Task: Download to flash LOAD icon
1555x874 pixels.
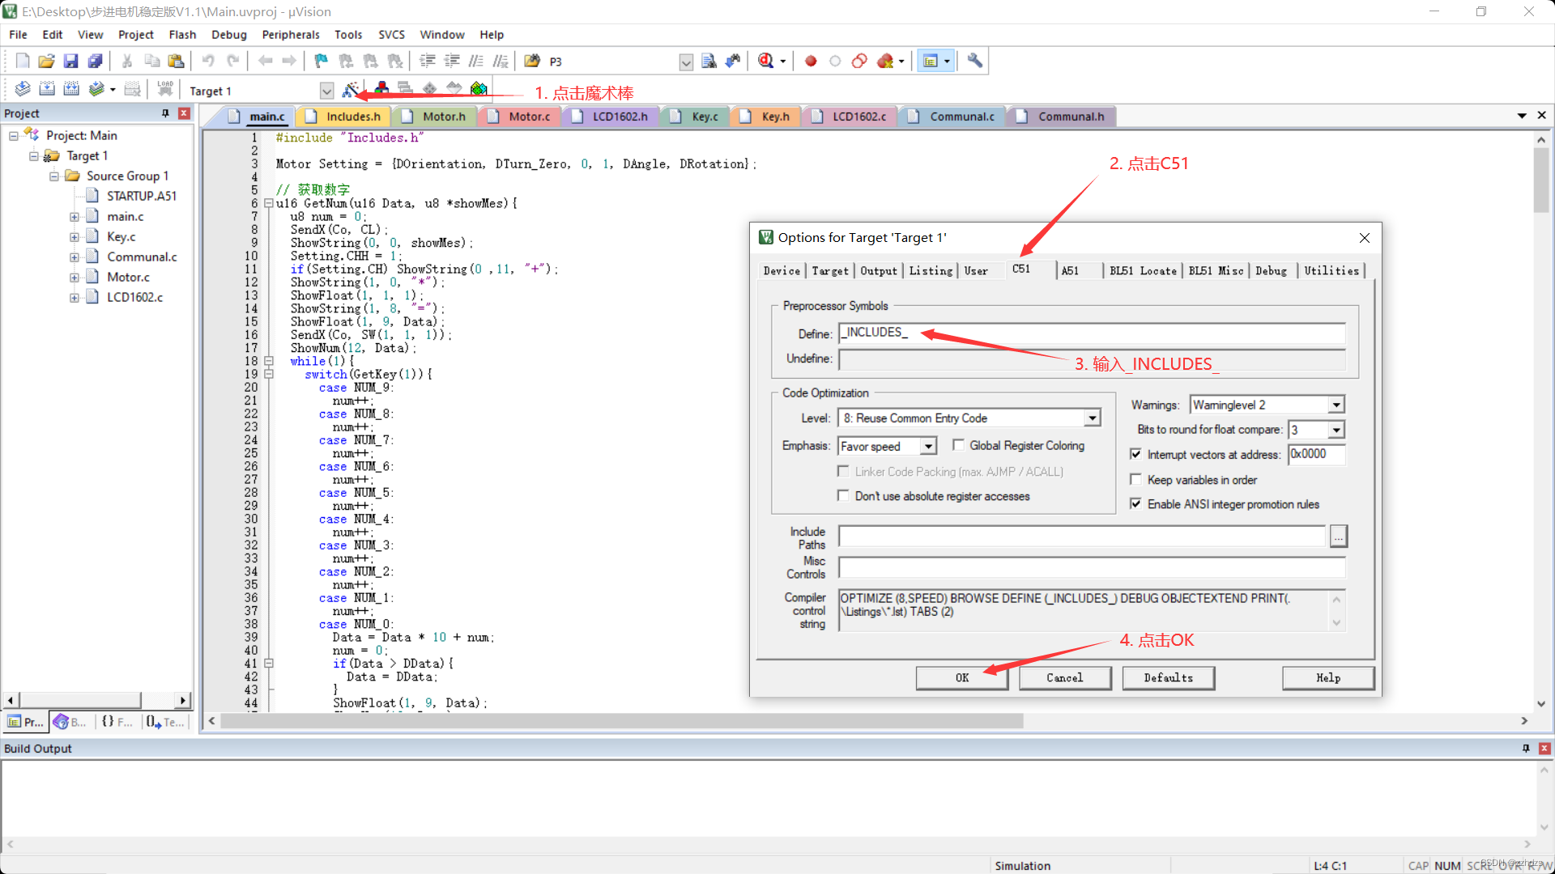Action: pyautogui.click(x=165, y=89)
